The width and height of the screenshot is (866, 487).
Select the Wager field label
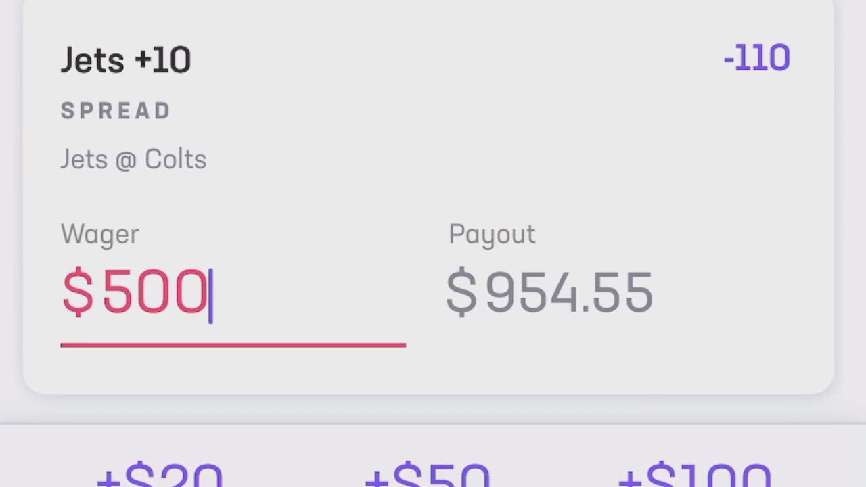pos(100,234)
